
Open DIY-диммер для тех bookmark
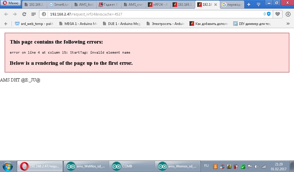pyautogui.click(x=252, y=24)
